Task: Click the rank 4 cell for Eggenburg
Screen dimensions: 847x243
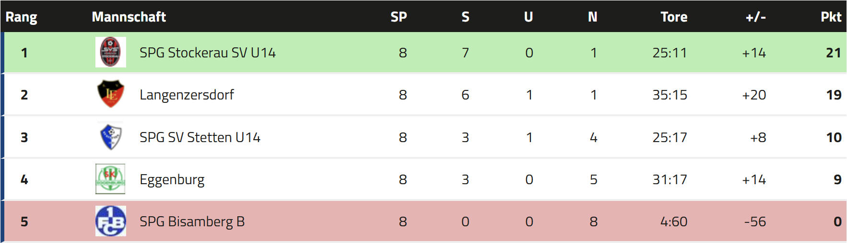Action: (24, 179)
